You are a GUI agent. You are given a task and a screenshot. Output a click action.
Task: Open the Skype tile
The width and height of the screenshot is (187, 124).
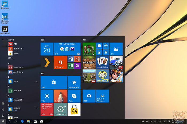point(74,96)
